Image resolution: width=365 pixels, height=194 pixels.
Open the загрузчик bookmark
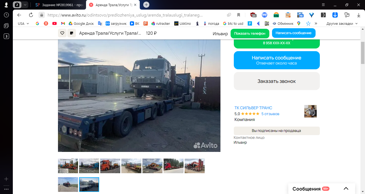tap(116, 23)
